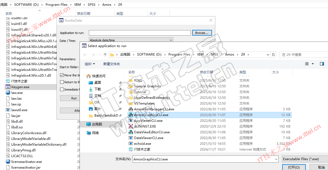Image resolution: width=328 pixels, height=170 pixels.
Task: Select the Sample Graphics folder name
Action: coord(148,86)
